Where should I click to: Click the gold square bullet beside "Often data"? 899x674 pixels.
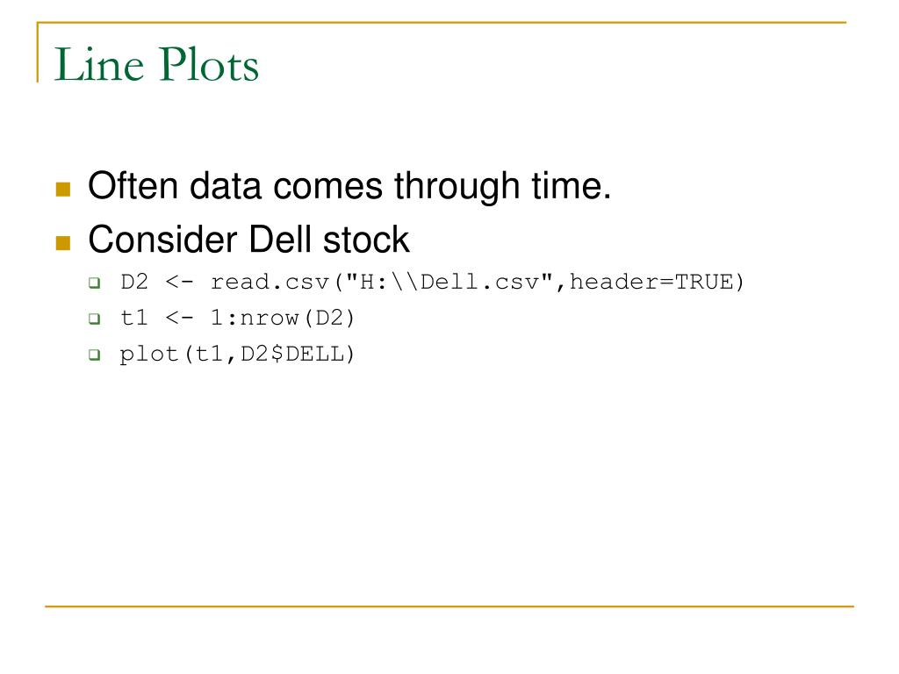(63, 190)
